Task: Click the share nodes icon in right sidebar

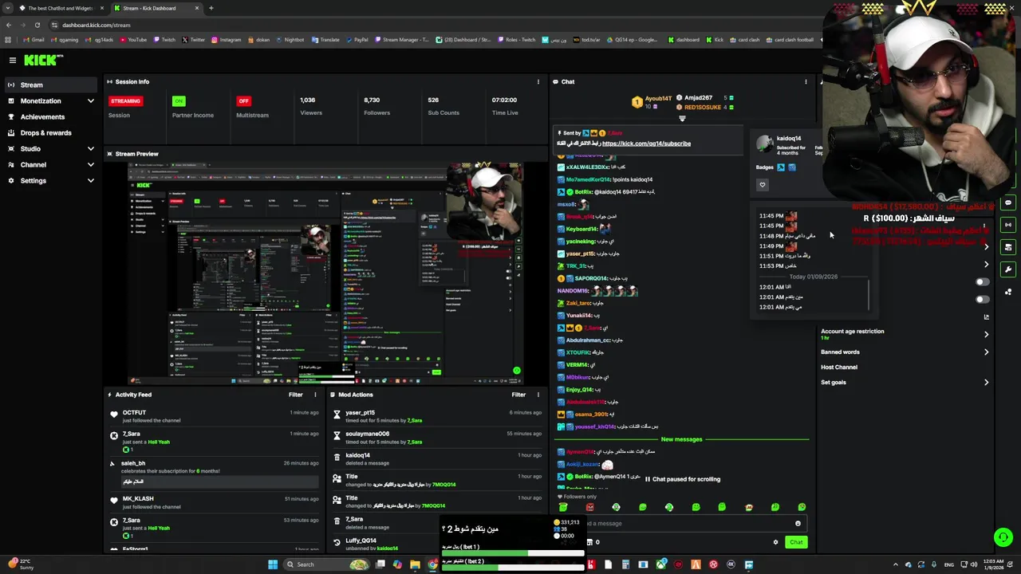Action: coord(1008,292)
